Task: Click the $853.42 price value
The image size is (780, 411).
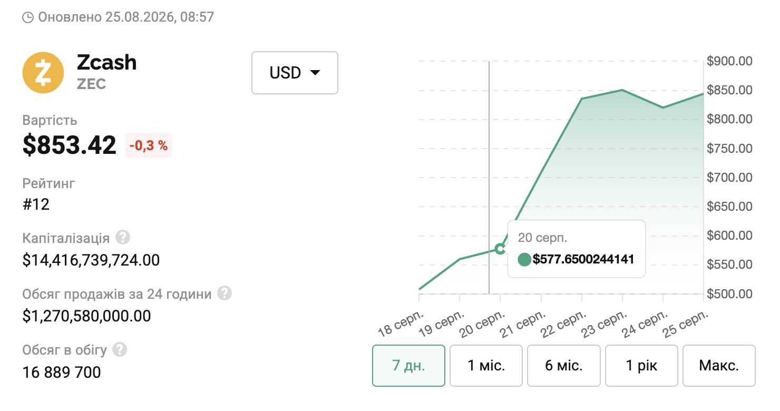Action: point(70,145)
